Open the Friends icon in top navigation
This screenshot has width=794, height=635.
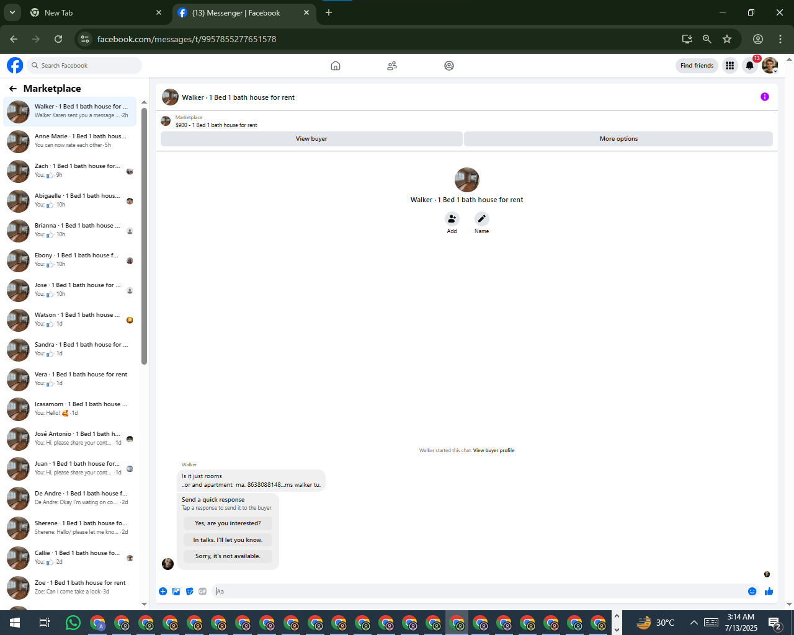[x=392, y=66]
